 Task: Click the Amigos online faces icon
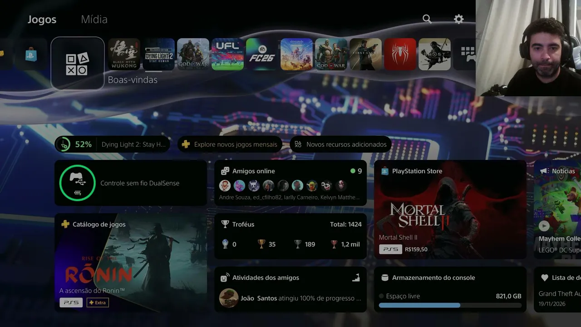(225, 171)
